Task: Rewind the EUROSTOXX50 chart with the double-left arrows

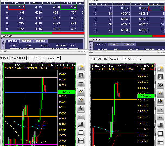Action: (x=80, y=92)
